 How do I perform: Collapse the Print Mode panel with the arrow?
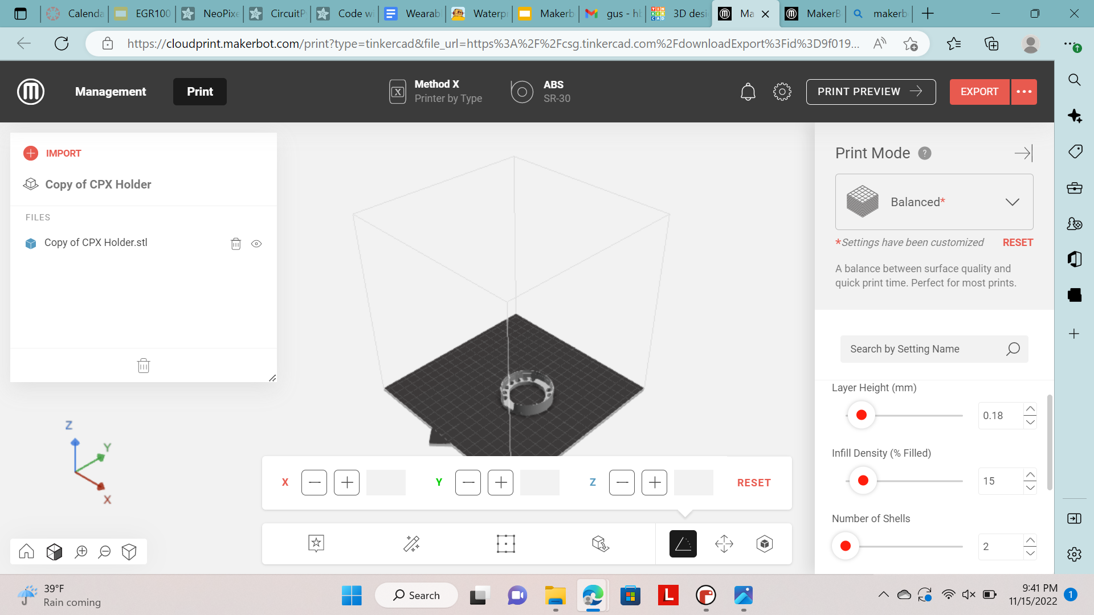[1023, 153]
